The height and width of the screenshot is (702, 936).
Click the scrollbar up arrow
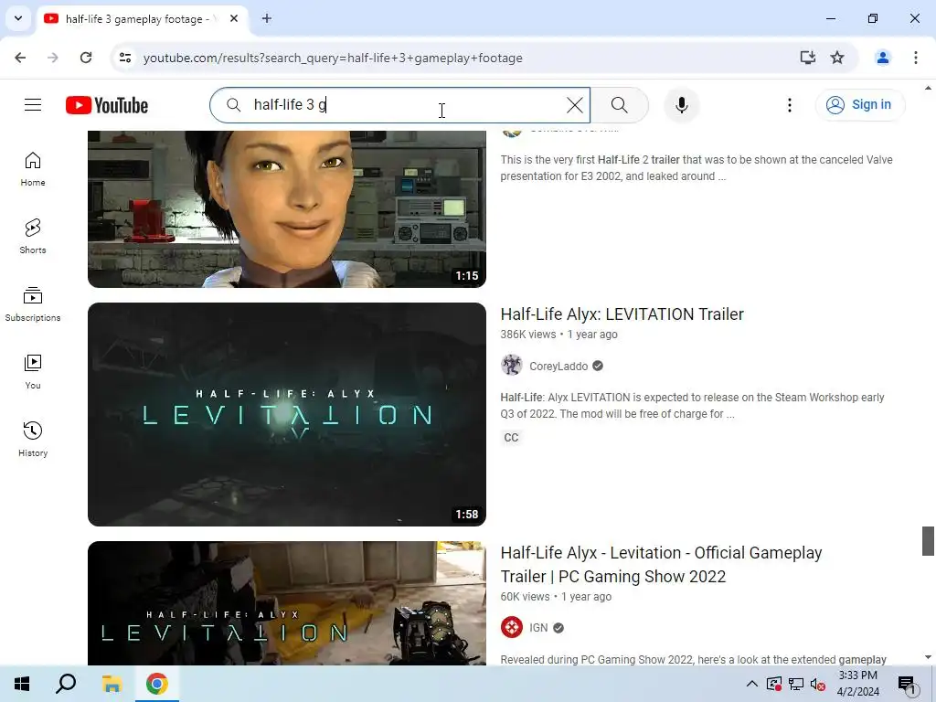coord(928,88)
